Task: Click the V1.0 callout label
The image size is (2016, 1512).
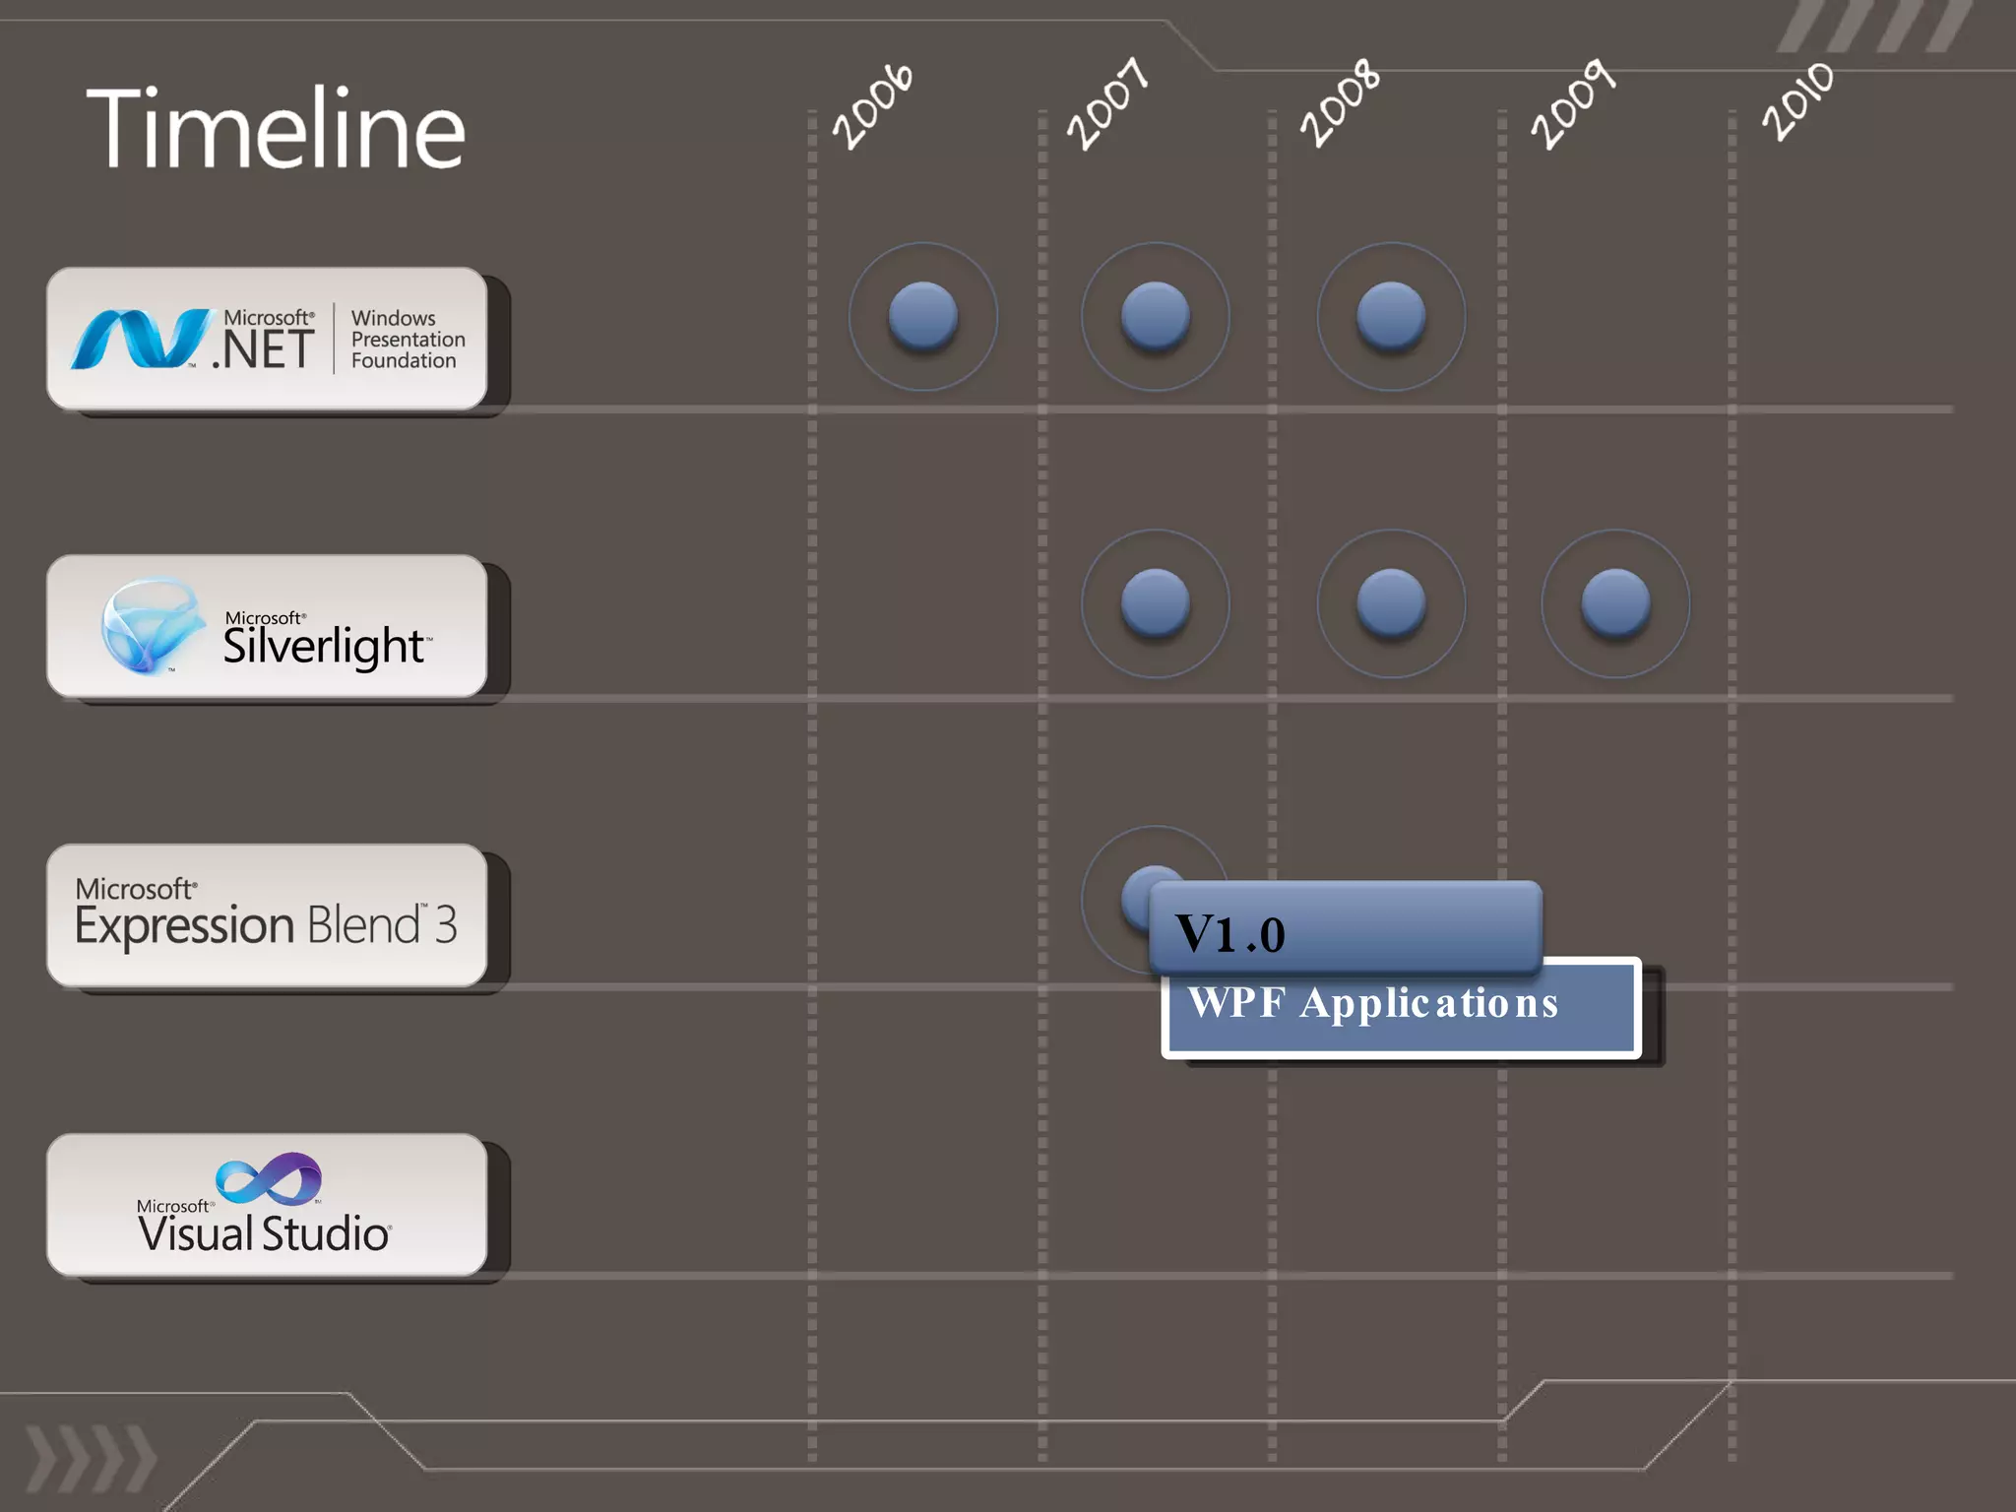Action: 1345,926
